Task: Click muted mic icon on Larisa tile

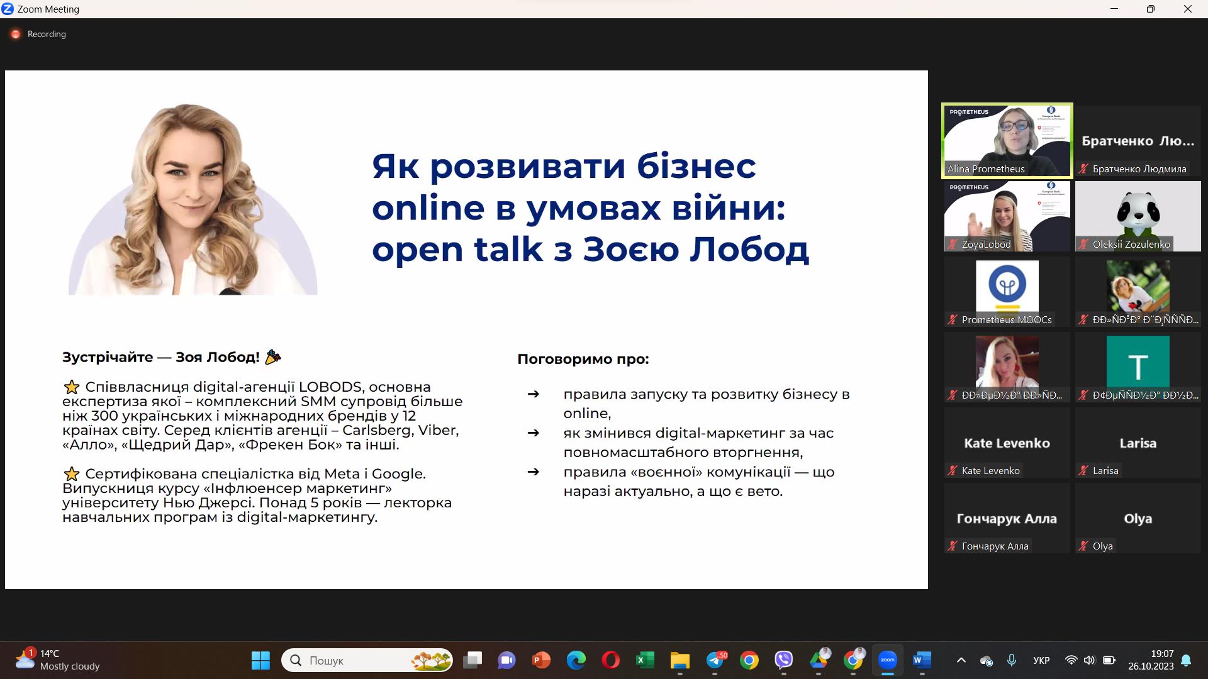Action: tap(1083, 471)
